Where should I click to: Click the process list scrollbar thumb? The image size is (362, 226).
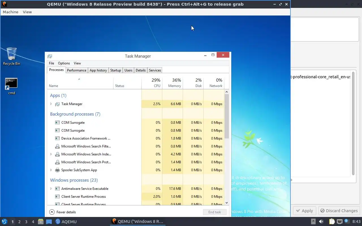[x=227, y=116]
